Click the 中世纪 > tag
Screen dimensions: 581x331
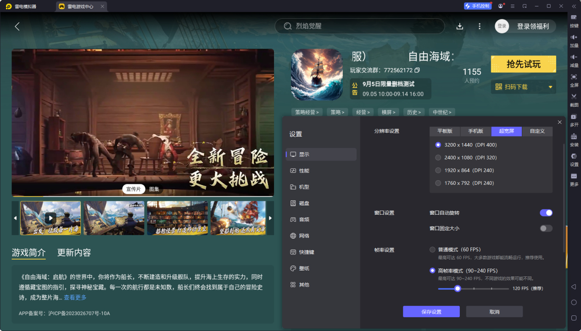441,112
